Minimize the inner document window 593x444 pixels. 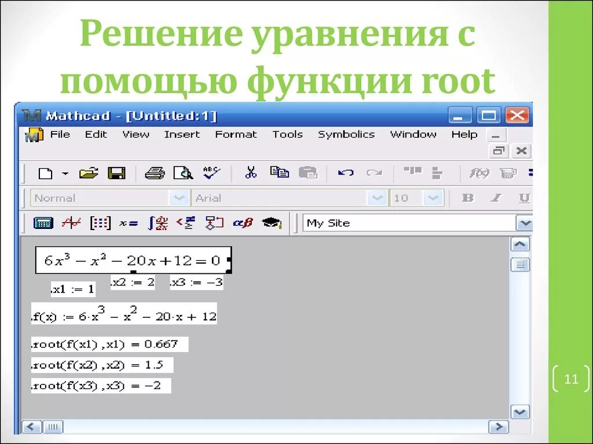point(496,135)
